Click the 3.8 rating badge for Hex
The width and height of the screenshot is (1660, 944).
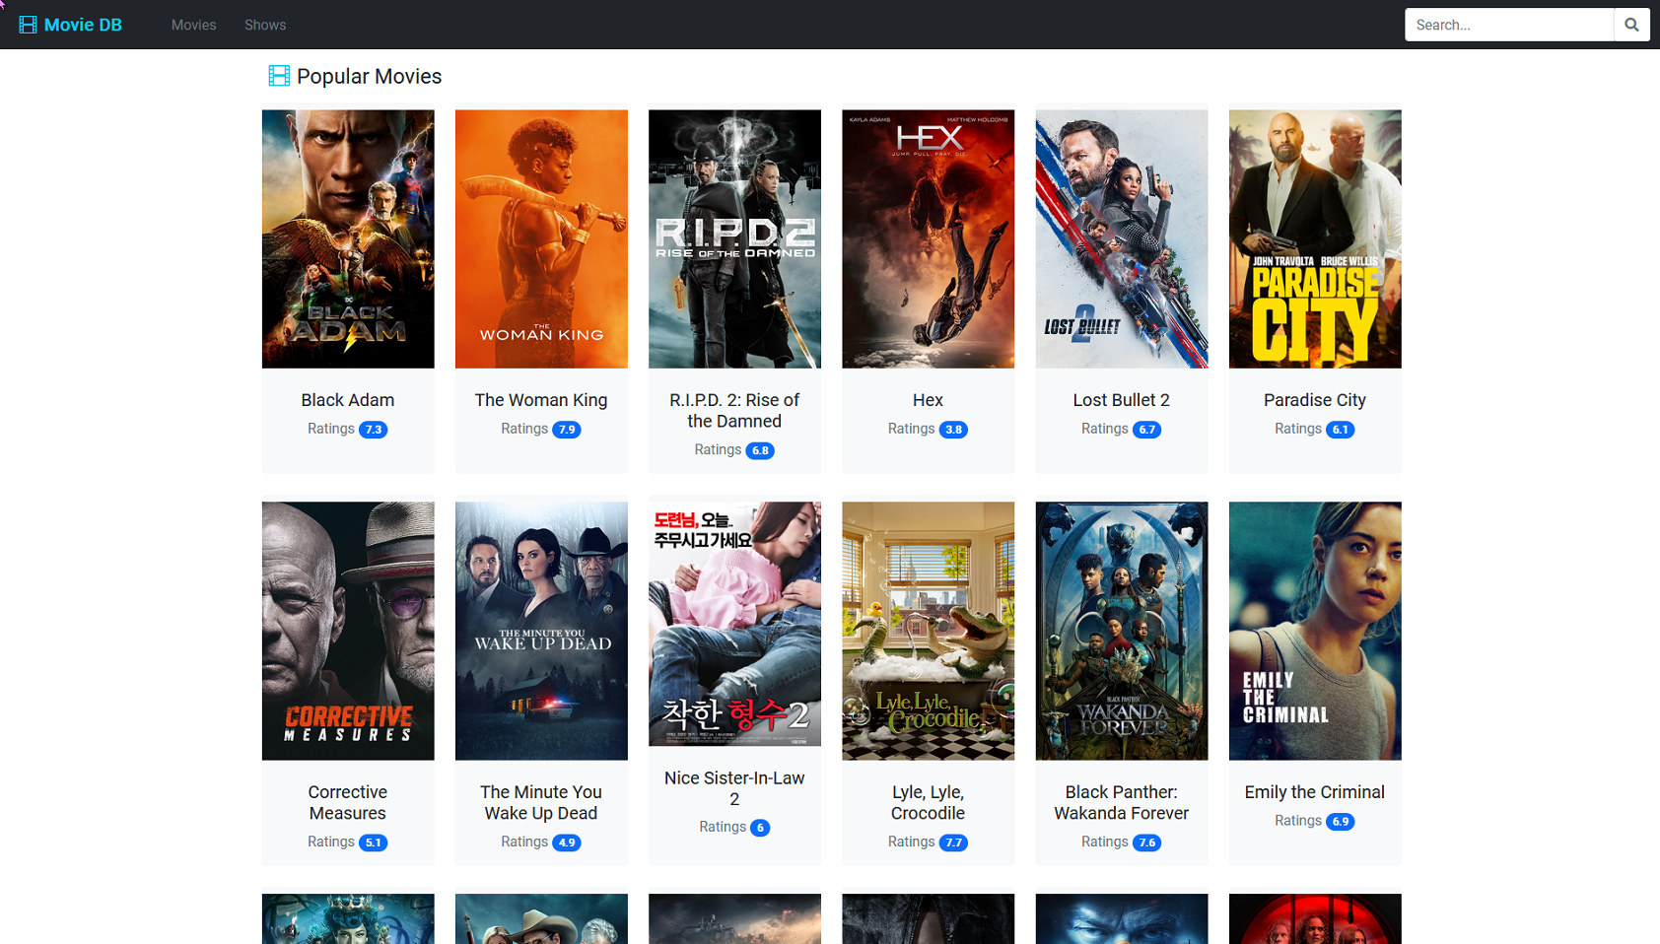(953, 430)
